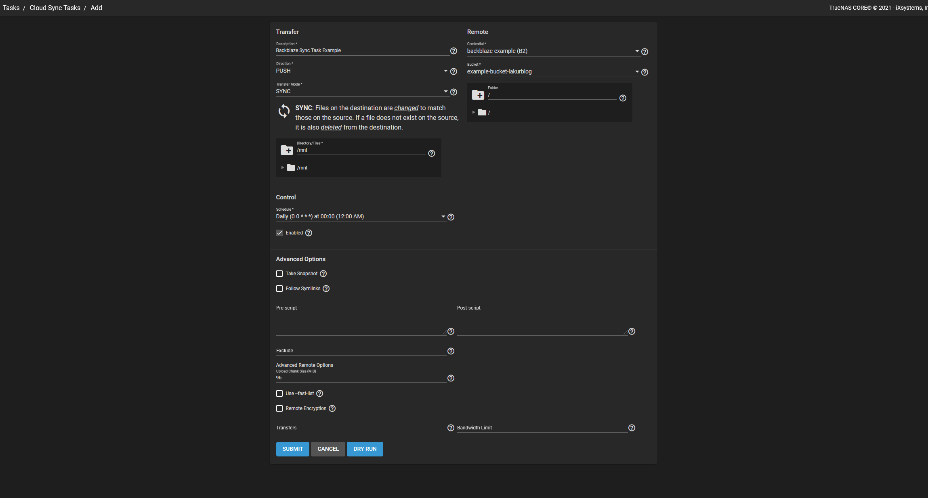Open the Cloud Sync Tasks breadcrumb
928x498 pixels.
pyautogui.click(x=55, y=8)
